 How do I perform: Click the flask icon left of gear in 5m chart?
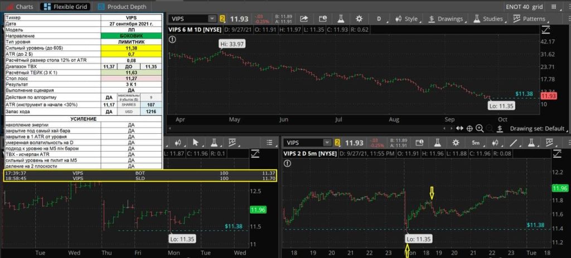[x=437, y=143]
